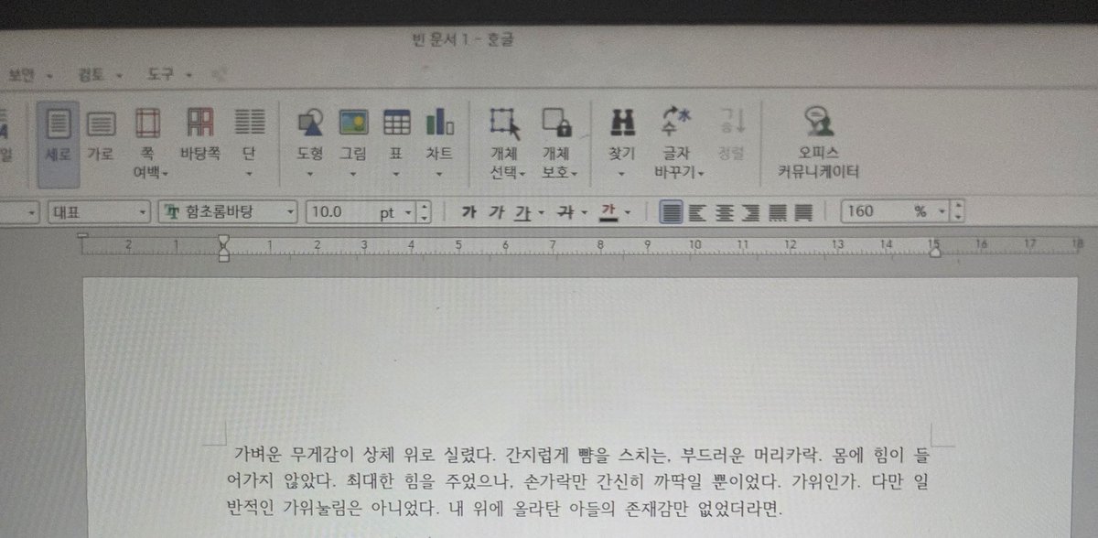1098x538 pixels.
Task: Open the underline style dropdown arrow
Action: [x=541, y=213]
